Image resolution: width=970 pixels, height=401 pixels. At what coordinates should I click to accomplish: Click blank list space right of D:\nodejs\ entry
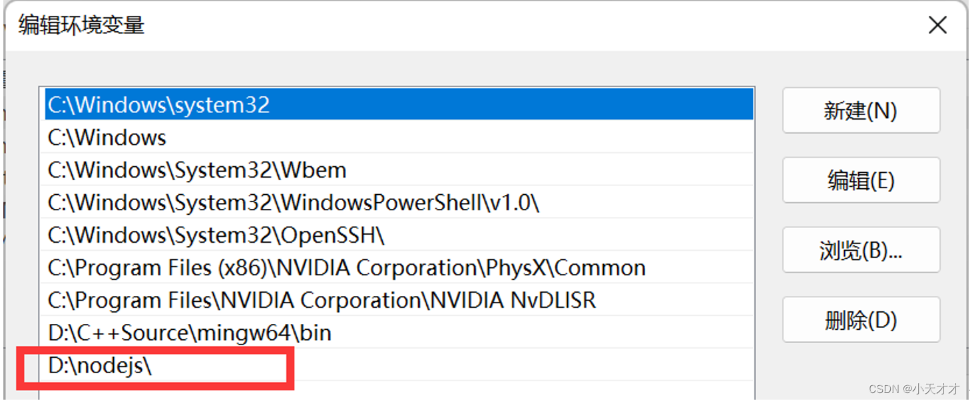coord(519,365)
